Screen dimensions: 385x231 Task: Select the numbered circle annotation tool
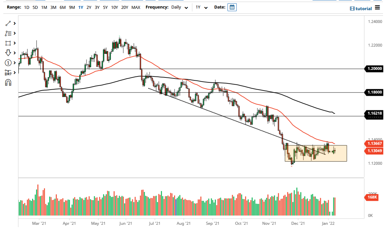(x=8, y=63)
